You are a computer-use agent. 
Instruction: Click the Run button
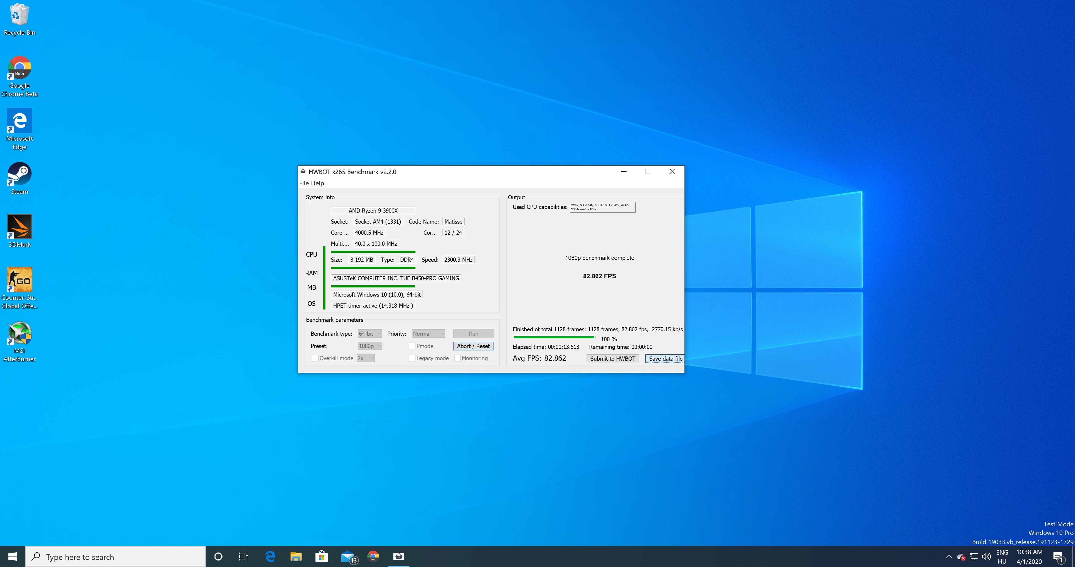click(473, 334)
